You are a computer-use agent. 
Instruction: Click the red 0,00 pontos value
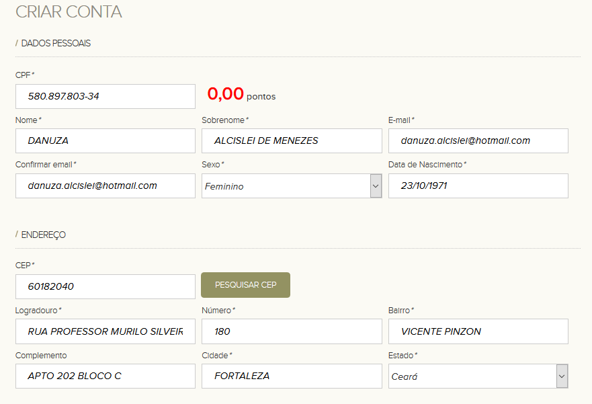tap(242, 94)
